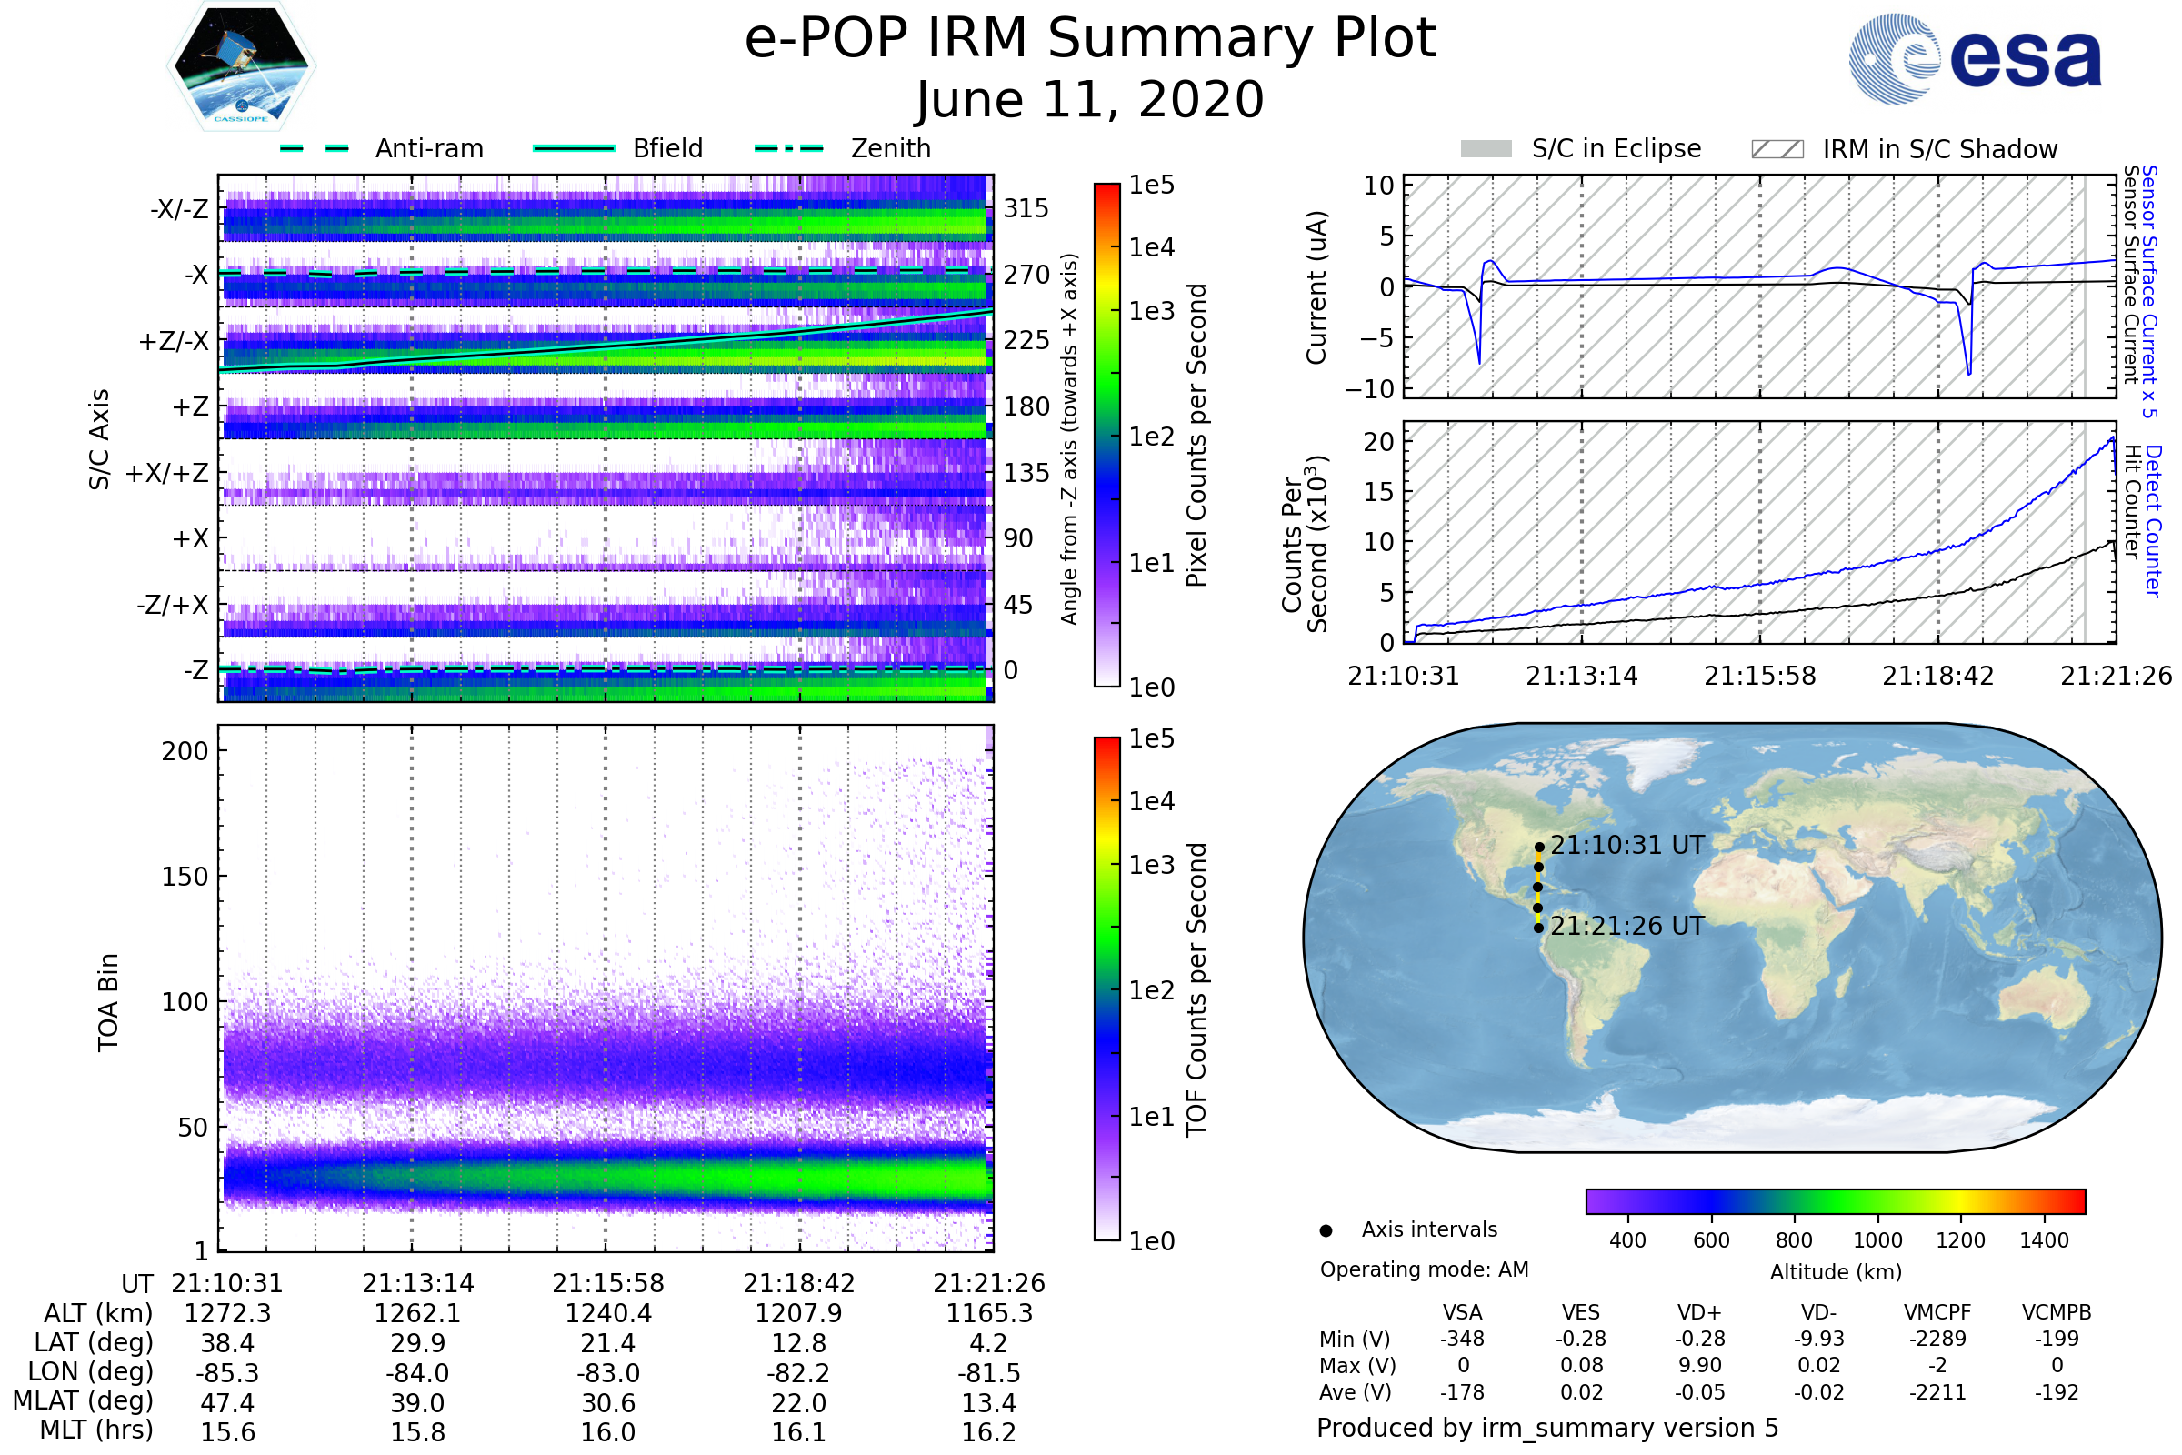Click the S/C in Eclipse gray legend patch

pos(1486,149)
